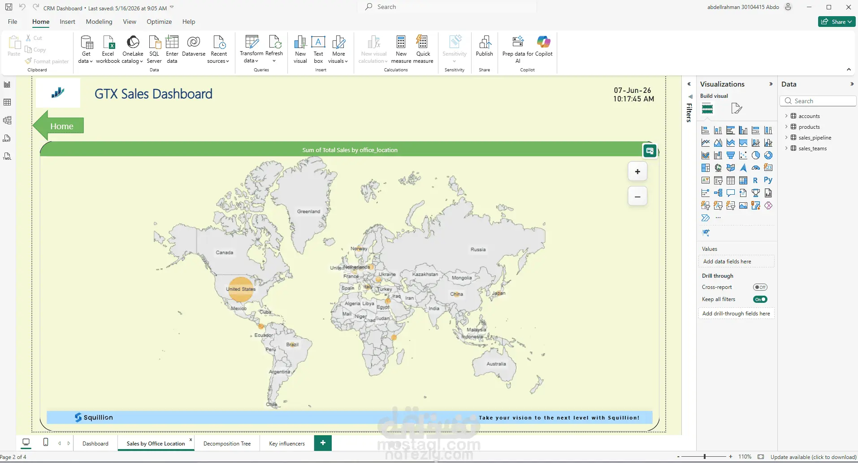Switch to Report view in sidebar

pos(7,84)
